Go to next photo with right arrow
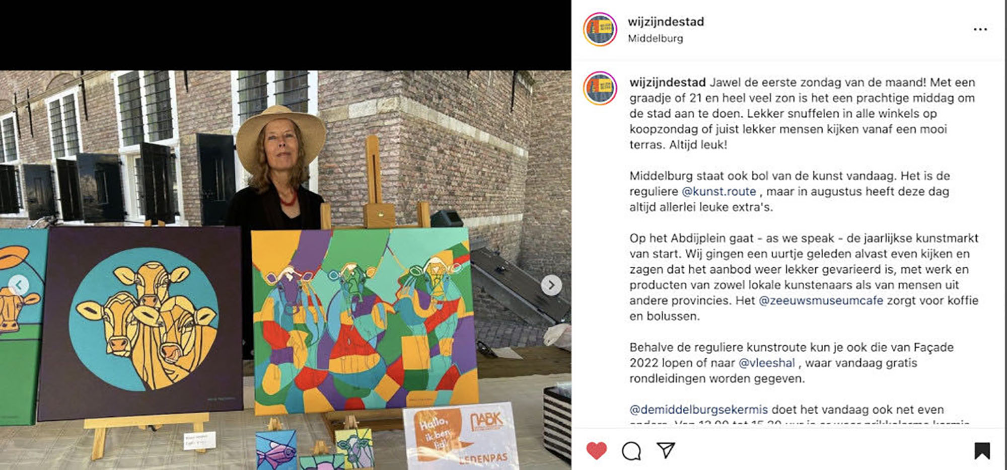 [551, 285]
